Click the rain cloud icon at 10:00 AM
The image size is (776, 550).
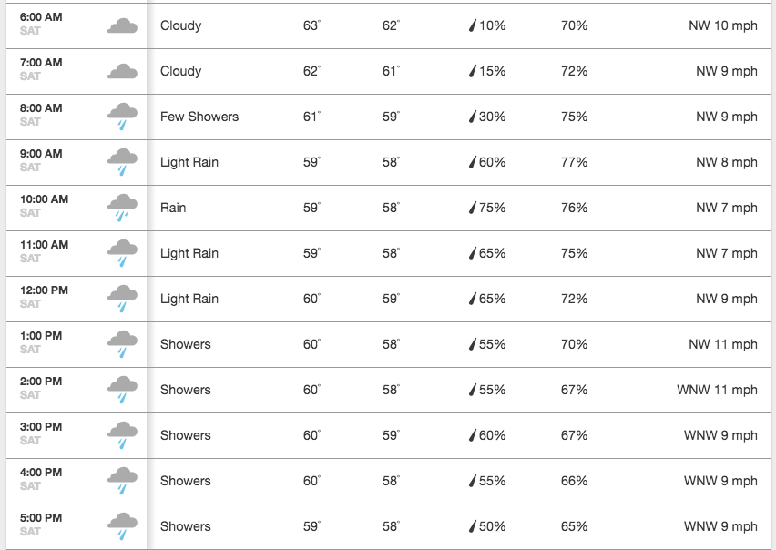click(122, 208)
